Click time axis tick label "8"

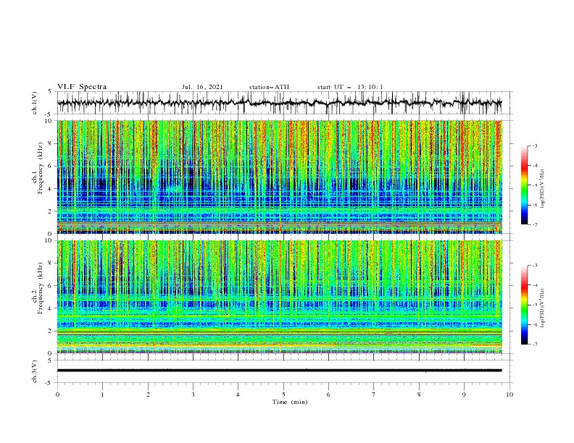[419, 395]
